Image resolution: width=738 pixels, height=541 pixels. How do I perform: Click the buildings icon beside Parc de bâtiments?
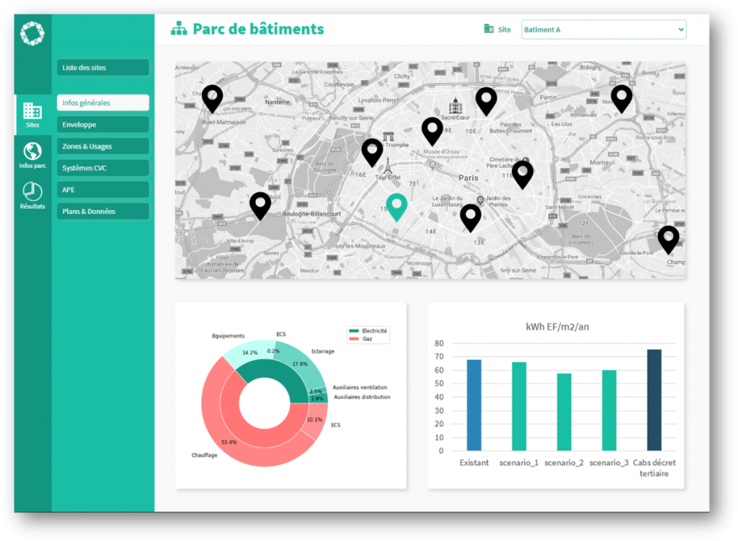178,29
